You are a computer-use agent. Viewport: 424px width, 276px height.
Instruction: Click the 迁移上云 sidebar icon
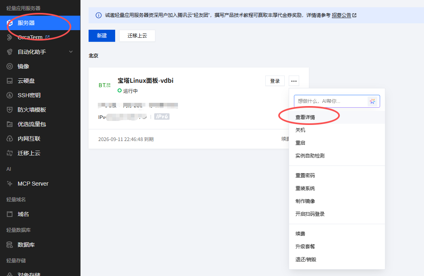click(x=10, y=153)
